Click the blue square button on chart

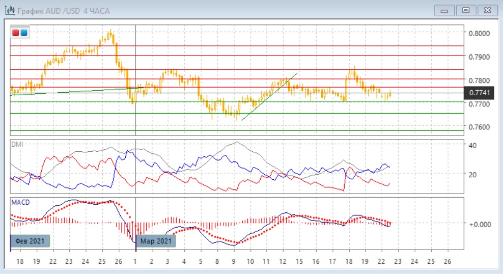point(24,33)
